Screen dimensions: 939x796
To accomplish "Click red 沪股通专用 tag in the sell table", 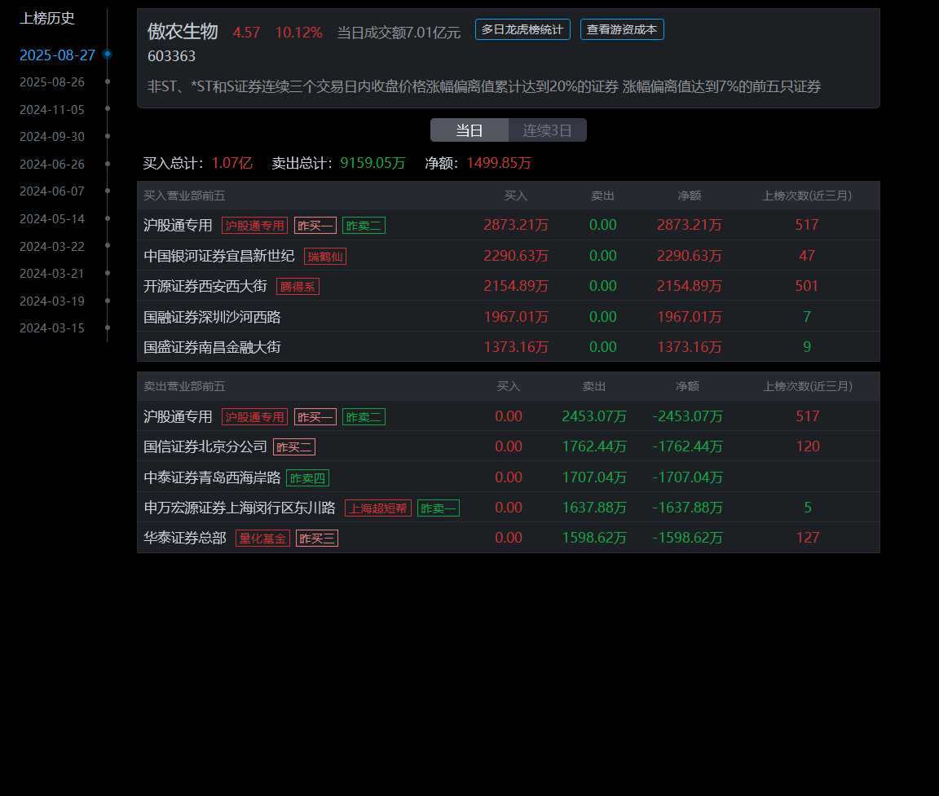I will 254,417.
